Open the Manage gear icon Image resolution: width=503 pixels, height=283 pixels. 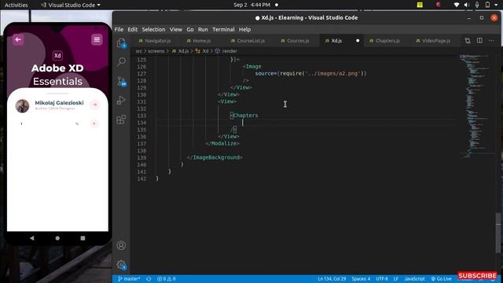point(121,265)
